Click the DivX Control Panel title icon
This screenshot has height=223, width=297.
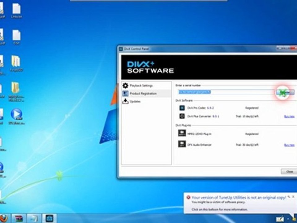point(121,49)
